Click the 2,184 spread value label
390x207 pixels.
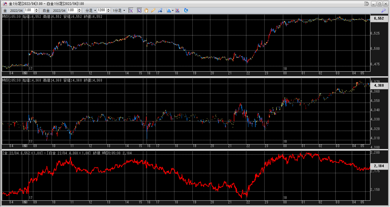[379, 166]
